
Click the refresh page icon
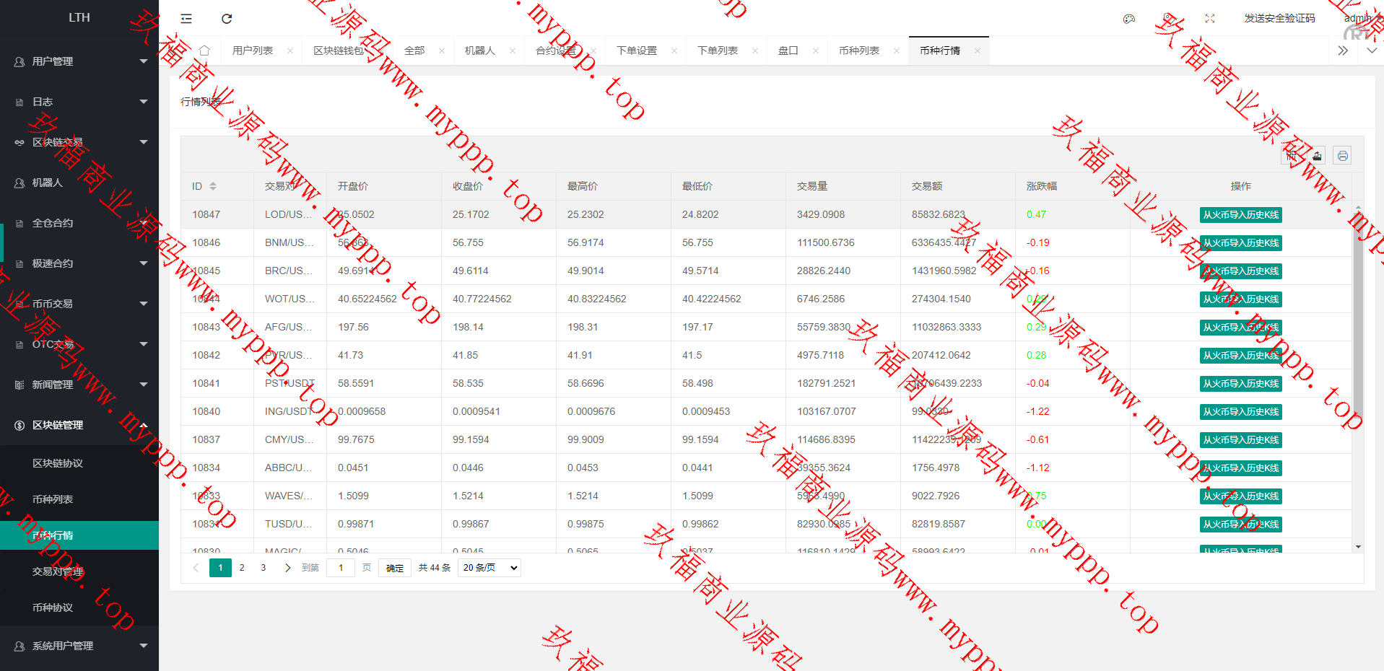pyautogui.click(x=227, y=19)
